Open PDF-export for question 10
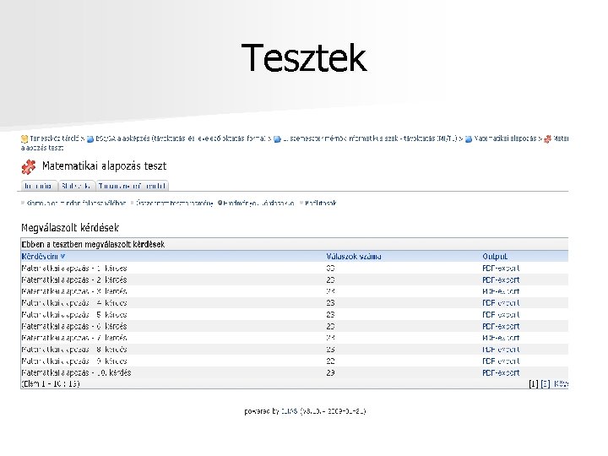The width and height of the screenshot is (608, 456). pyautogui.click(x=501, y=372)
